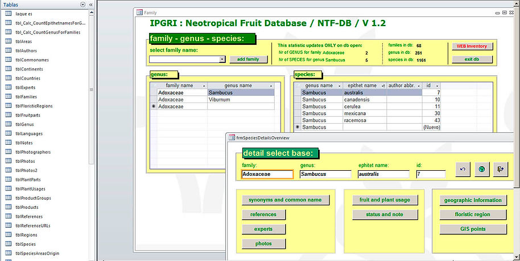Click the family field showing Adoxaceae
520x261 pixels.
267,174
